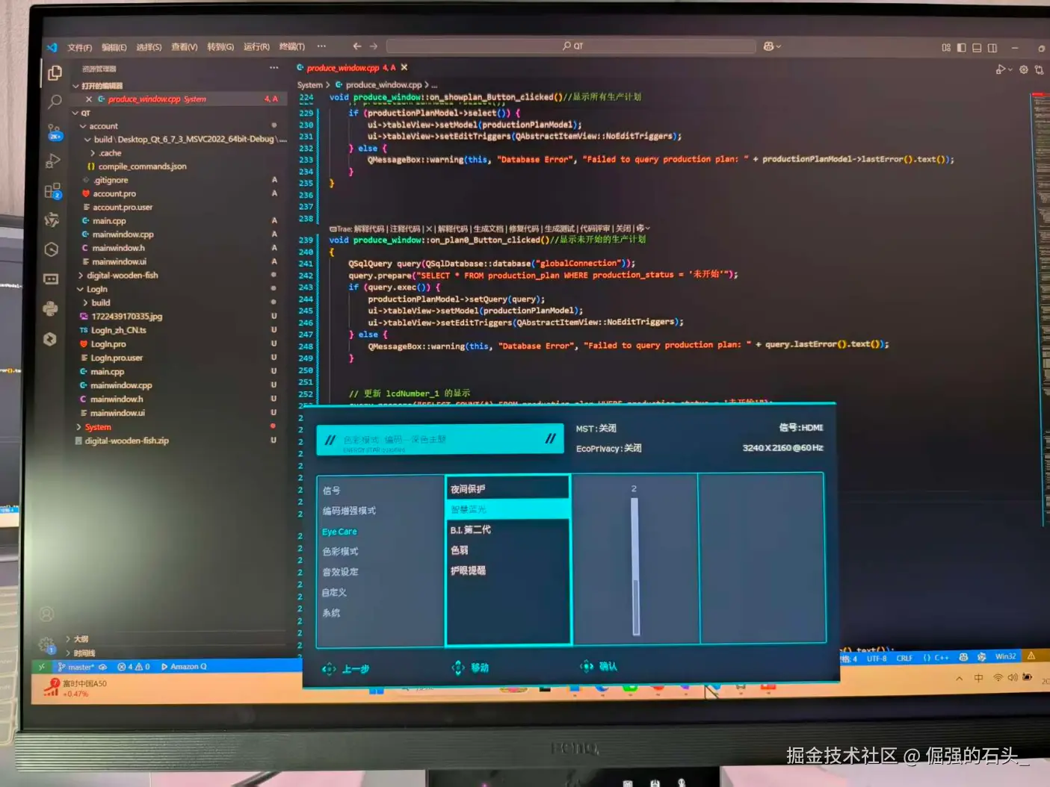1050x787 pixels.
Task: Open the Manage gear icon in activity bar
Action: click(x=46, y=644)
